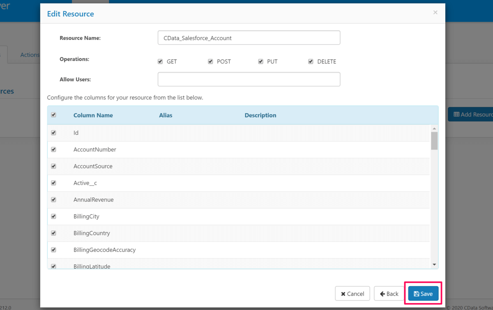
Task: Edit the Resource Name field
Action: (249, 38)
